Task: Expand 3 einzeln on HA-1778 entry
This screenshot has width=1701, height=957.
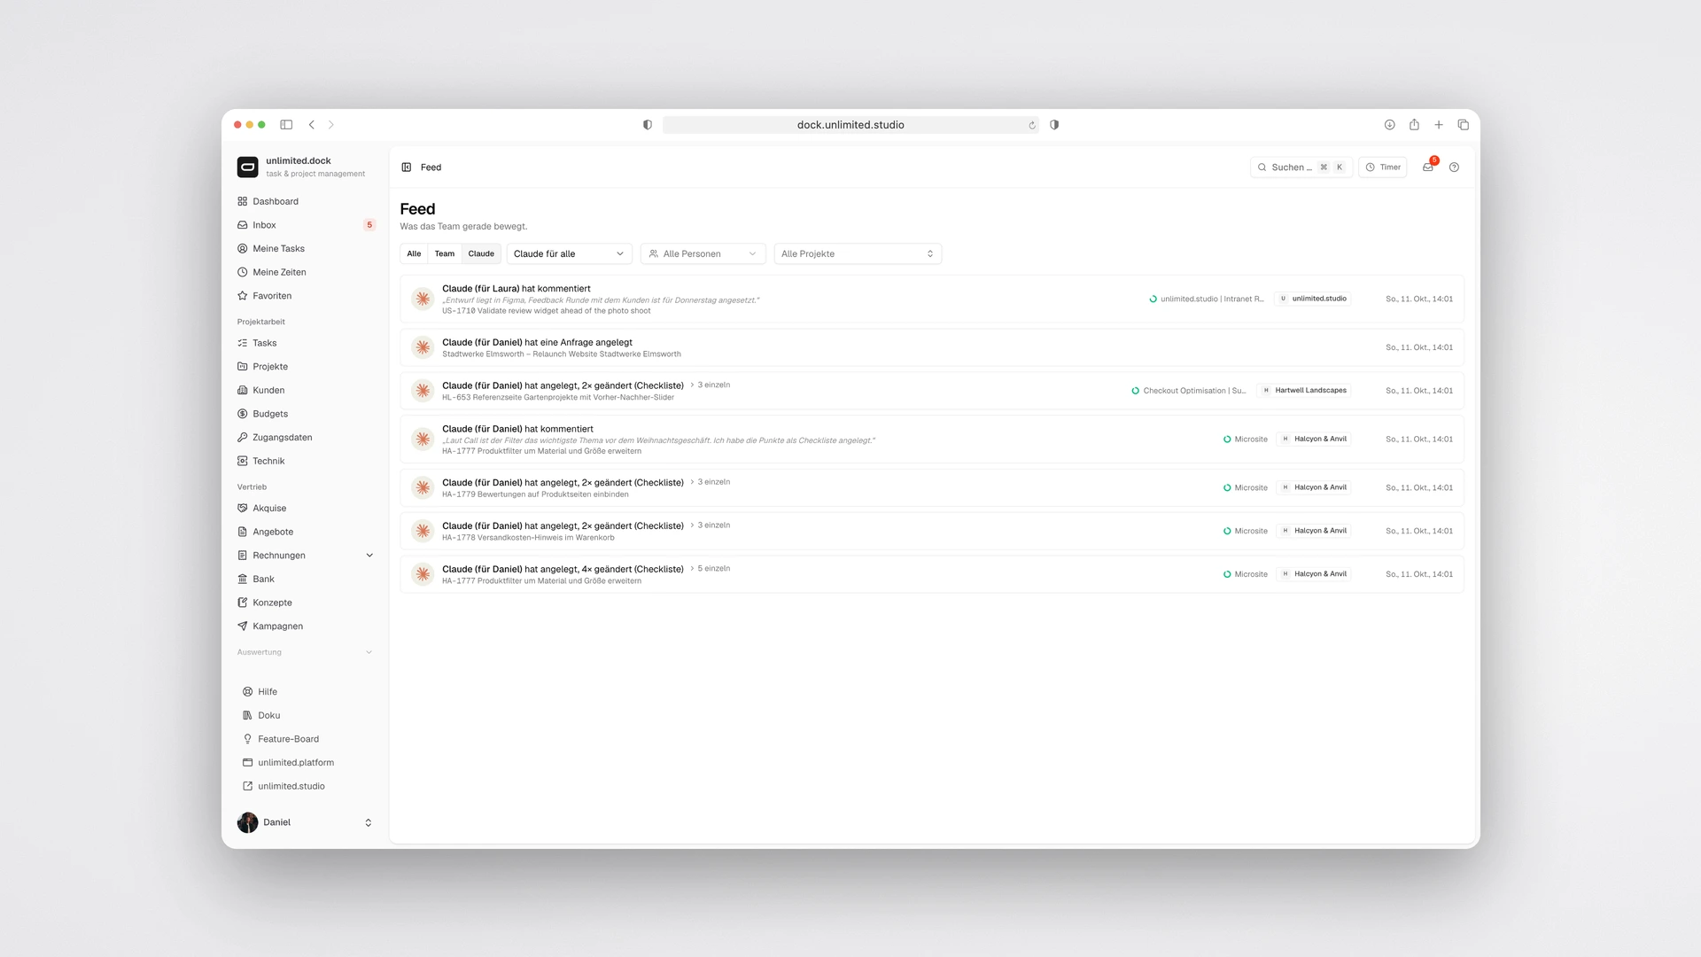Action: [x=711, y=525]
